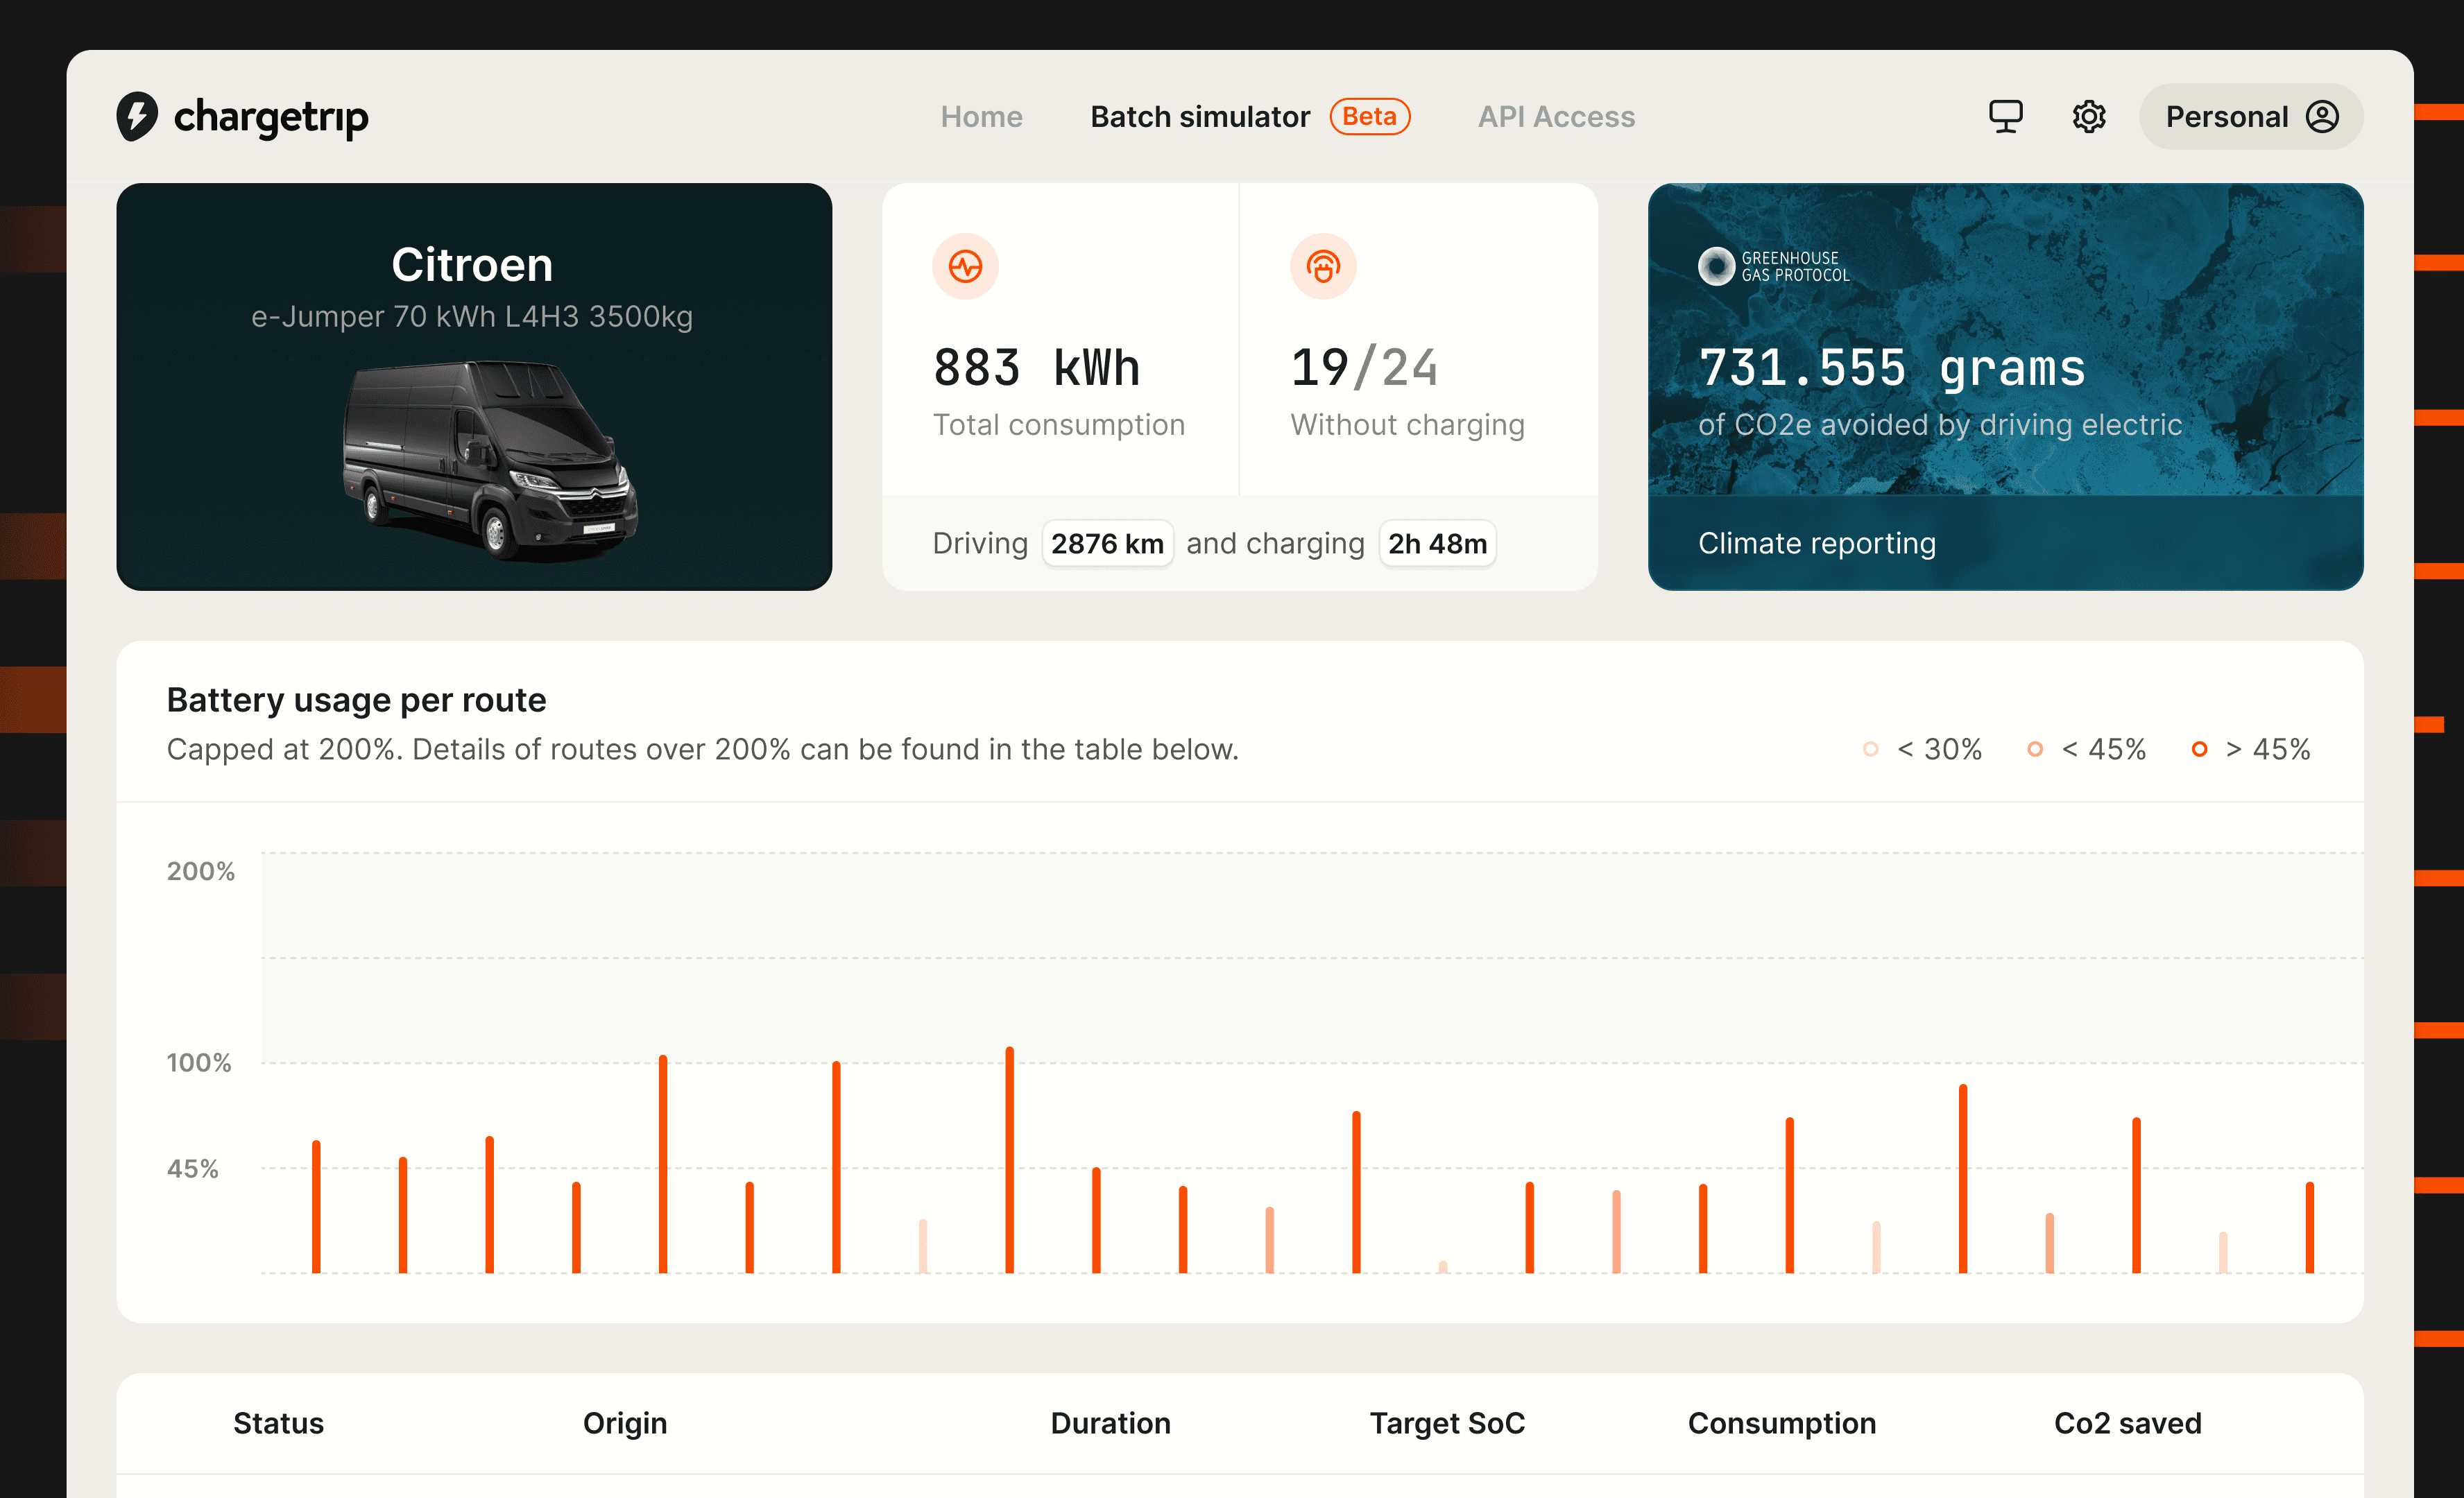This screenshot has width=2464, height=1498.
Task: Click the 45% axis label
Action: [x=193, y=1168]
